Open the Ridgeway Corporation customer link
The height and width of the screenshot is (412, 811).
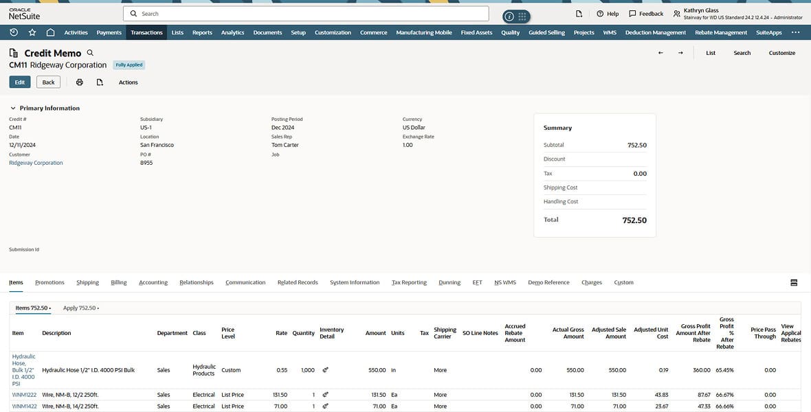[x=36, y=162]
